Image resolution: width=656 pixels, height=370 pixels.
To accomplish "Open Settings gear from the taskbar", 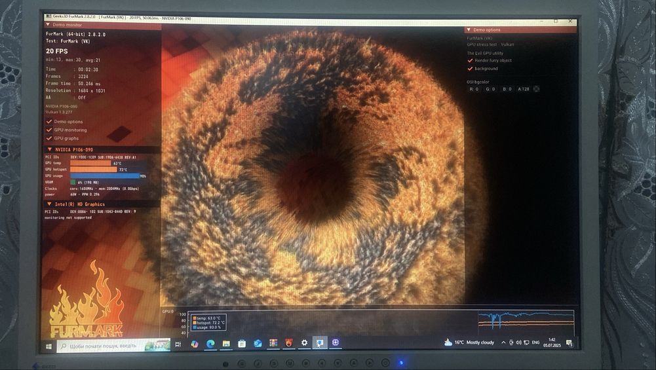I will pyautogui.click(x=304, y=343).
